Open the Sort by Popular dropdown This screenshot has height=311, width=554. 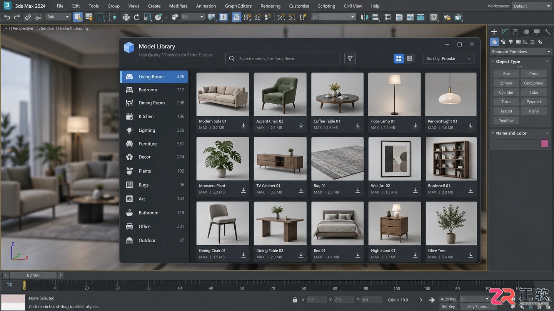pos(449,58)
